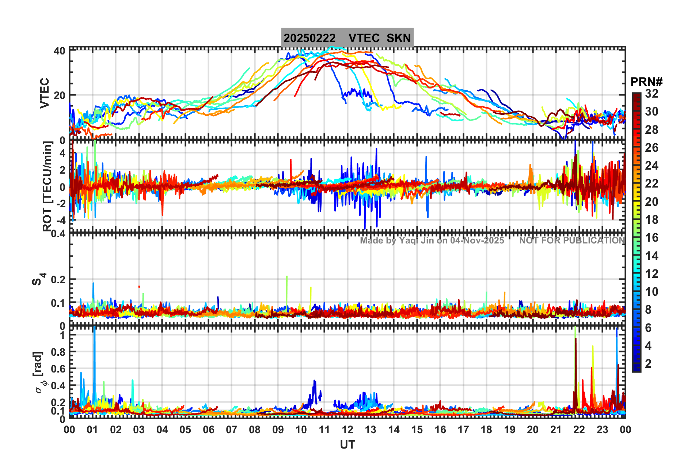
Task: Click colorbar tick label "24"
Action: coord(652,166)
